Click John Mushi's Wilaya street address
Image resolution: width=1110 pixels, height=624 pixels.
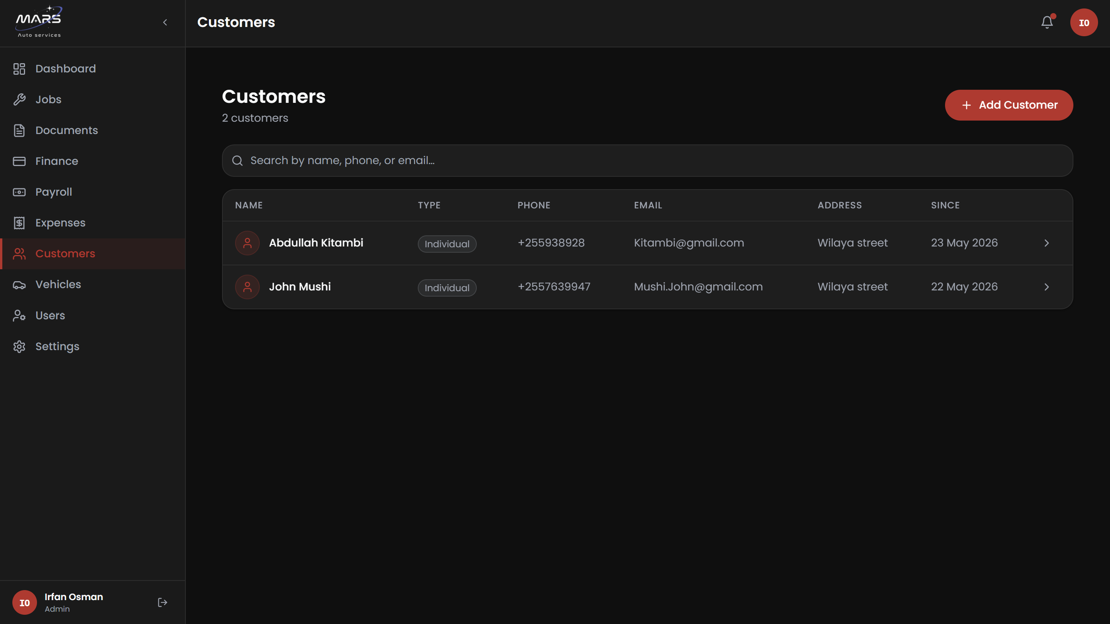[852, 287]
